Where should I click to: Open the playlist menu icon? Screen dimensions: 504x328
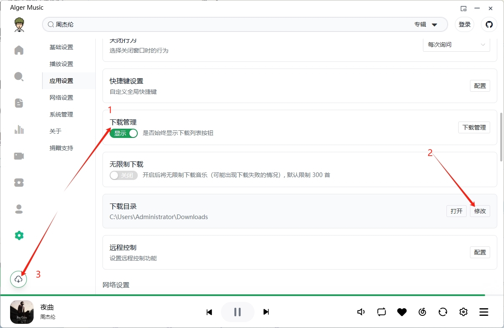484,312
